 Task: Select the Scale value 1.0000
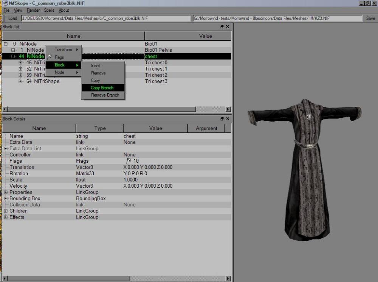click(x=130, y=180)
